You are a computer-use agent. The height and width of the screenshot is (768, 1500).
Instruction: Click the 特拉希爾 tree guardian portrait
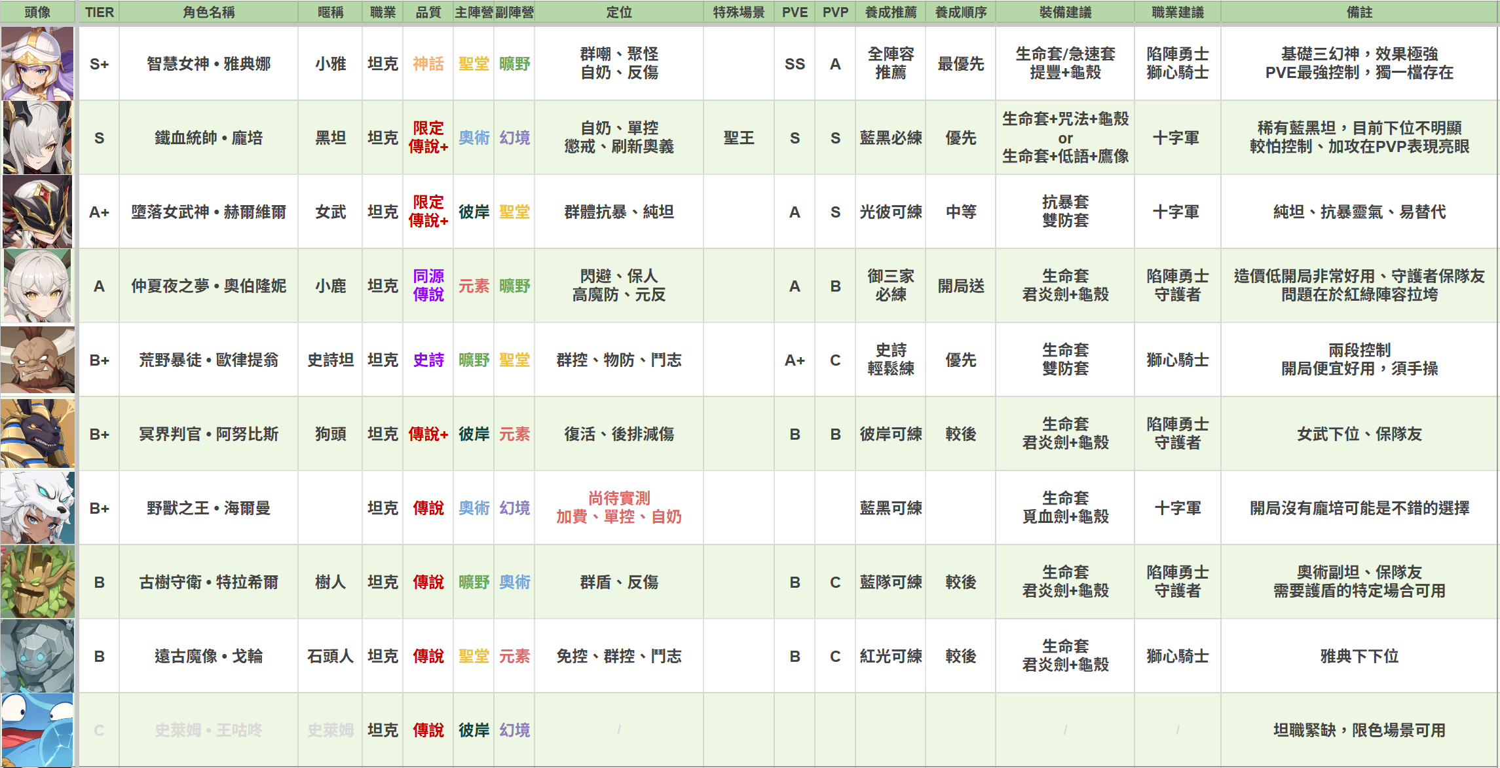(x=37, y=582)
